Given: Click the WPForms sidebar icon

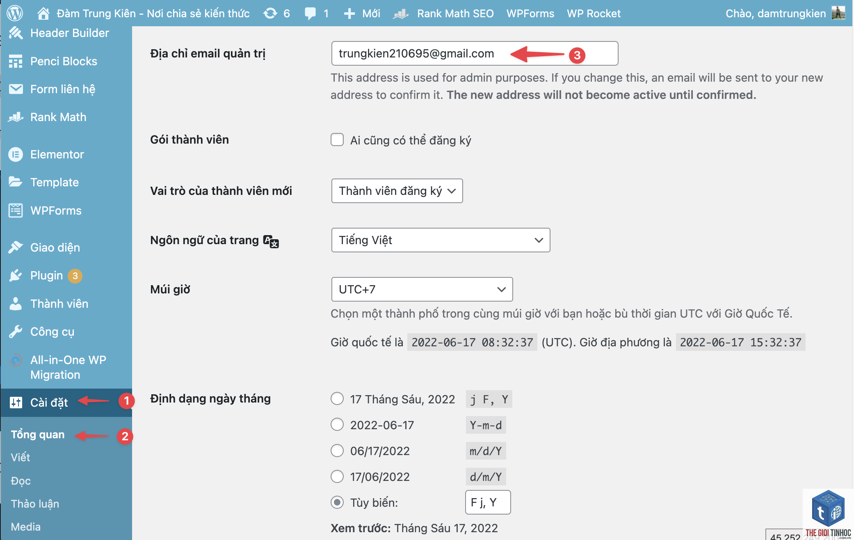Looking at the screenshot, I should [16, 211].
